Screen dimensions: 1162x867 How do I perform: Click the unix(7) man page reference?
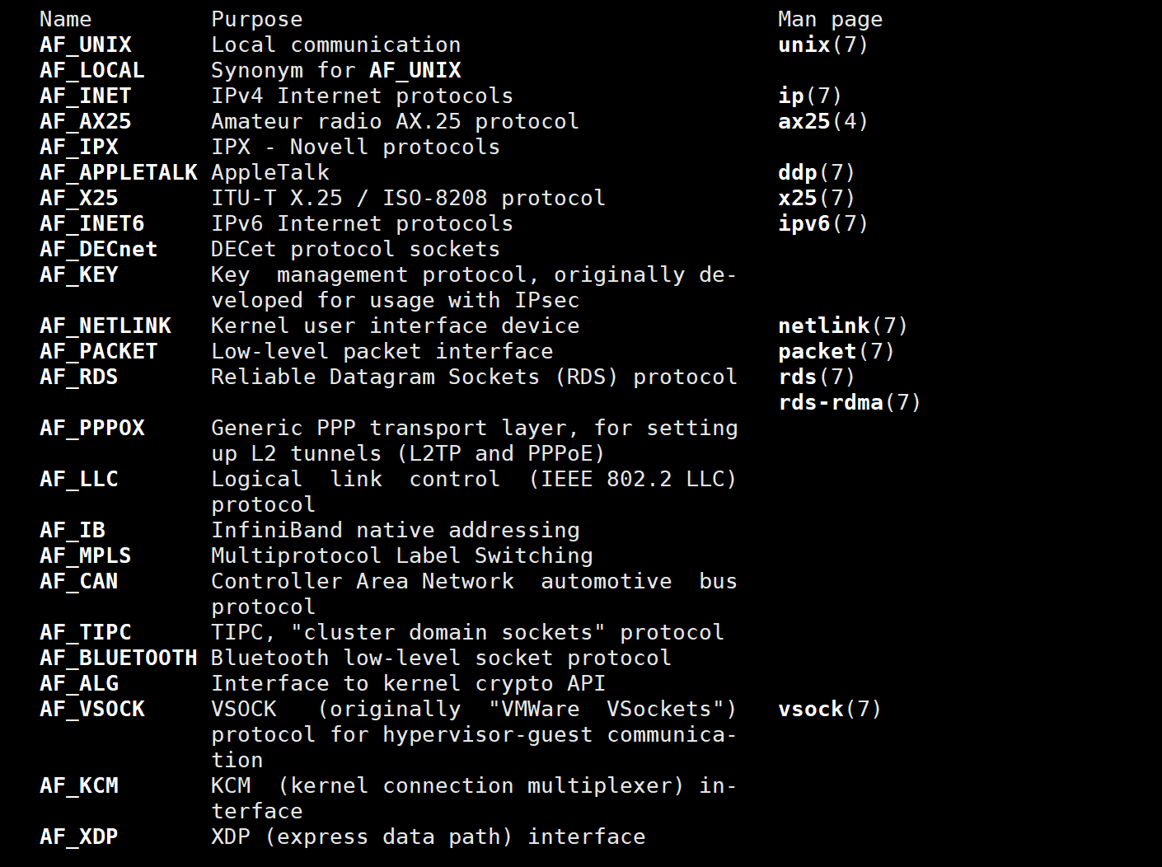[823, 45]
